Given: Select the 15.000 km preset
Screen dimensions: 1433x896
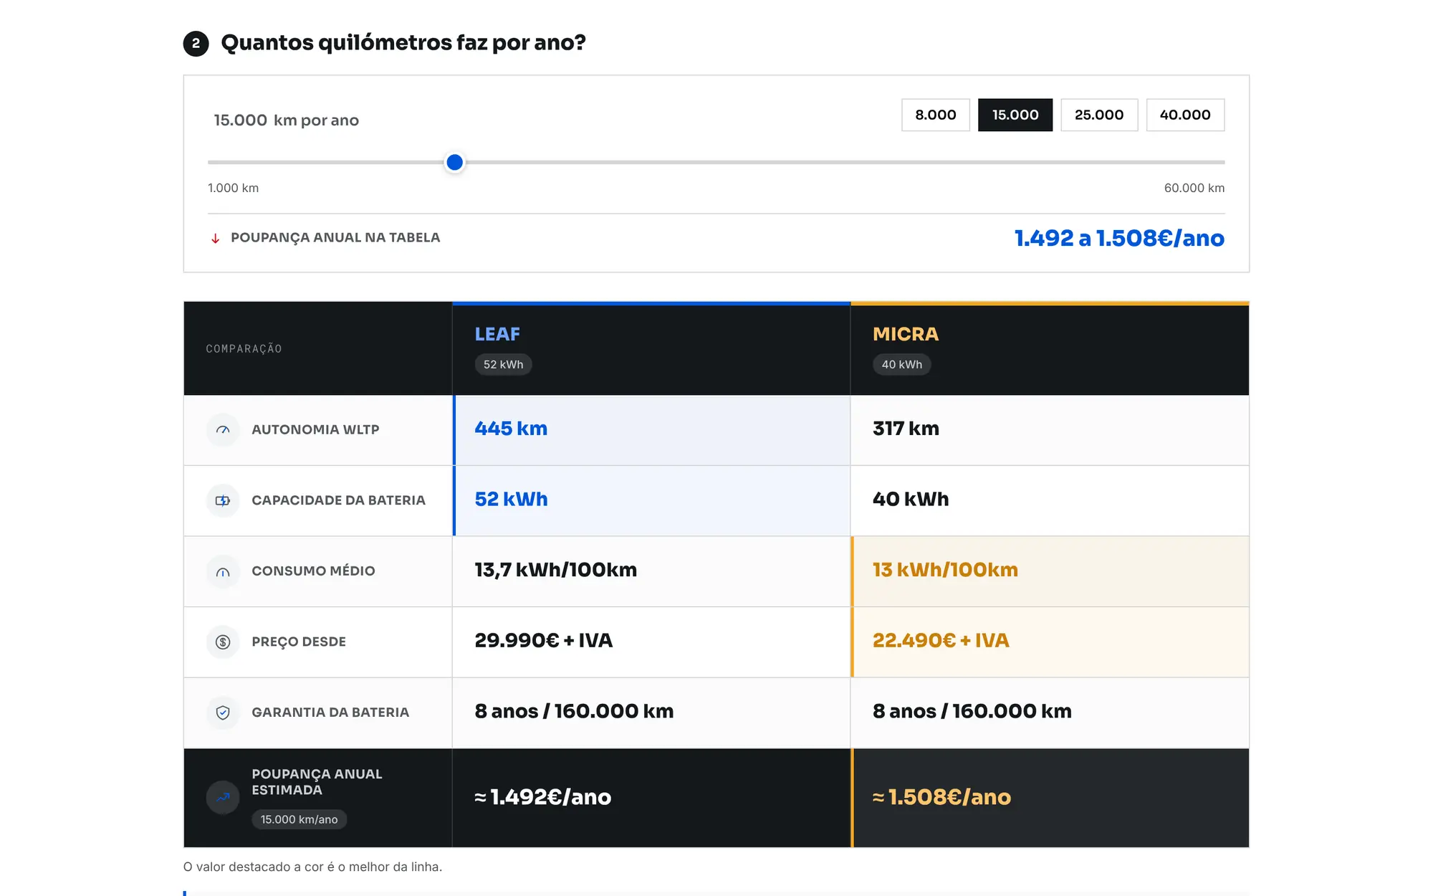Looking at the screenshot, I should 1015,115.
